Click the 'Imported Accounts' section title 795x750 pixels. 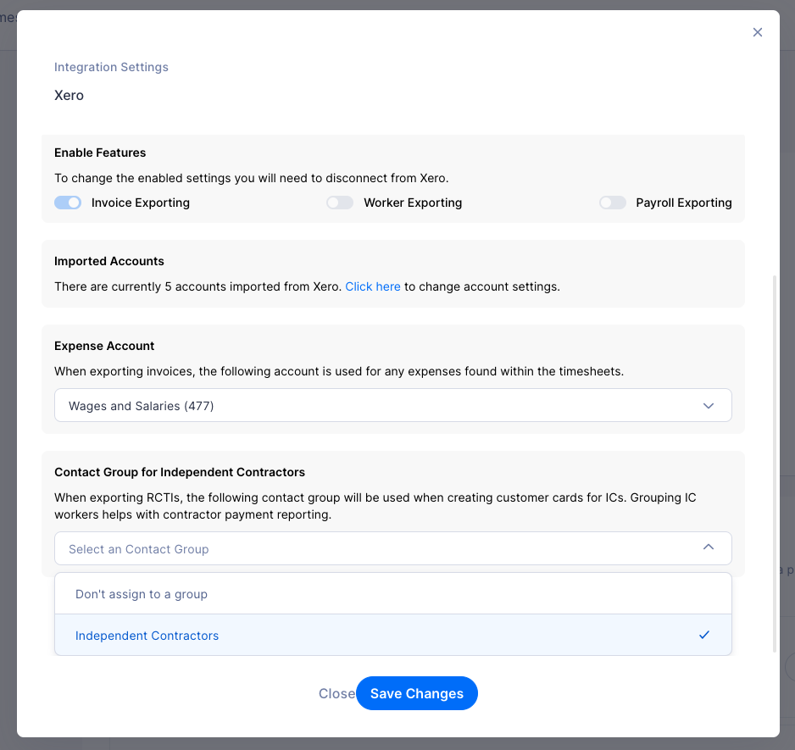point(109,261)
